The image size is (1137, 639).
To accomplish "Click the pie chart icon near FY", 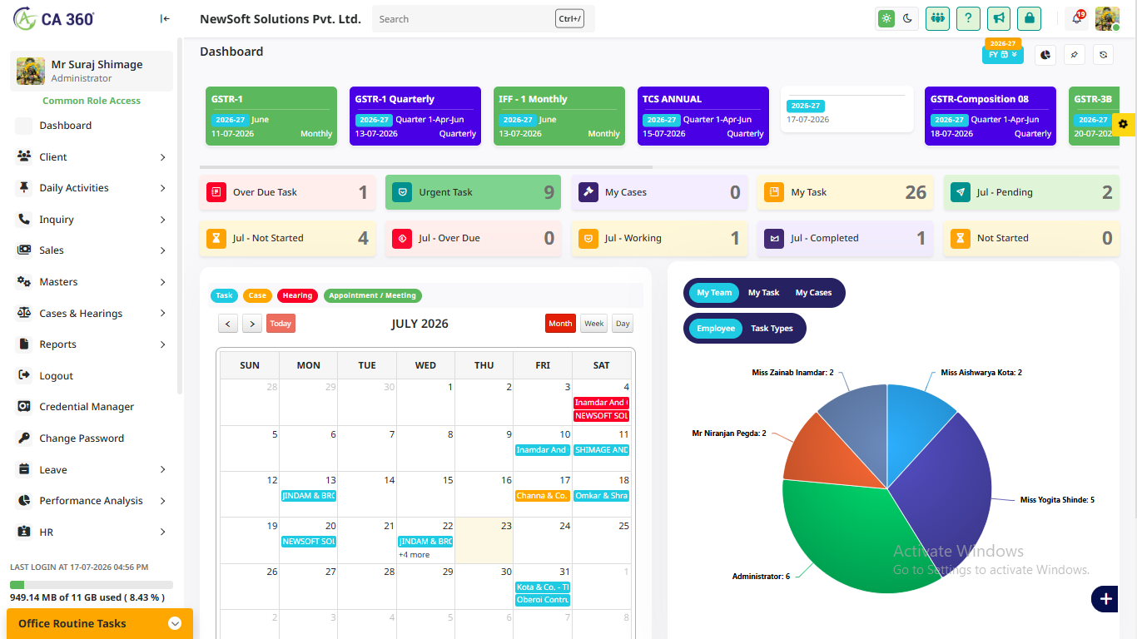I will [x=1045, y=55].
